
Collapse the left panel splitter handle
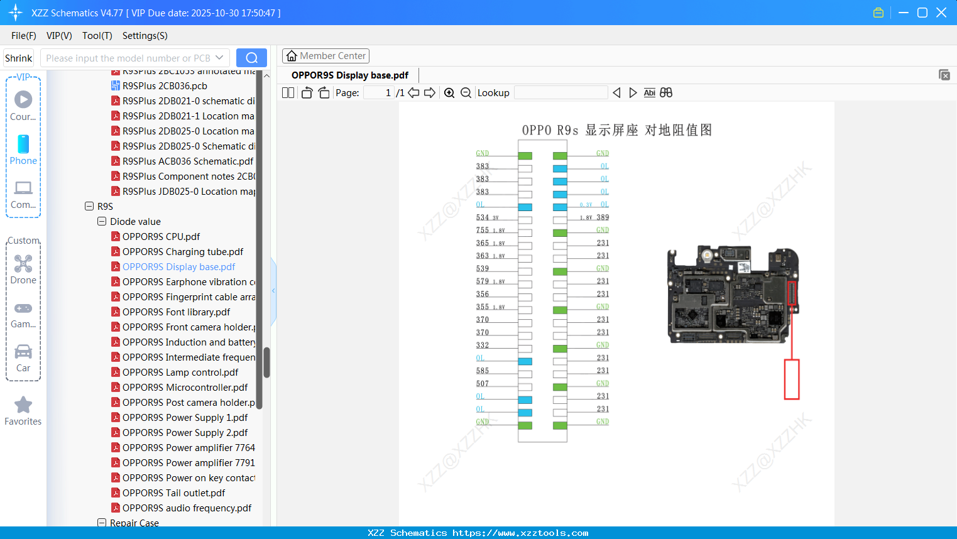(273, 291)
